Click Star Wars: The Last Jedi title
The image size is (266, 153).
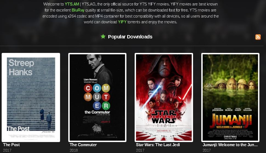pos(158,145)
